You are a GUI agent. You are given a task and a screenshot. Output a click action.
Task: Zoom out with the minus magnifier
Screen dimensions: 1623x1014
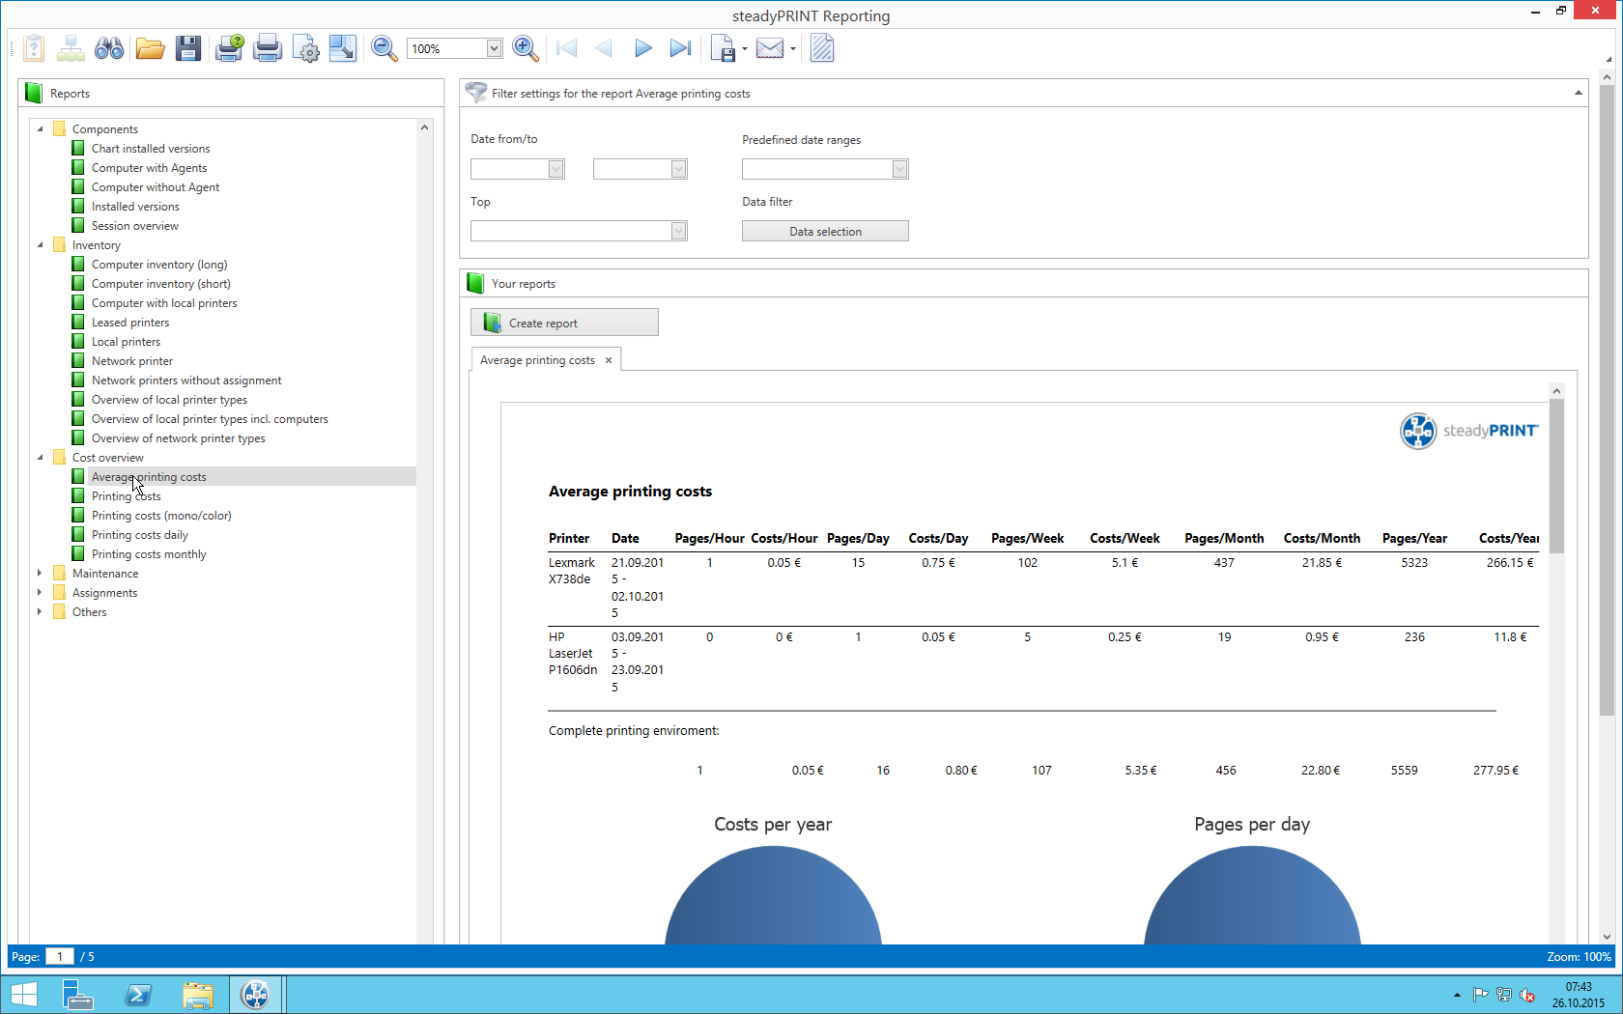384,48
